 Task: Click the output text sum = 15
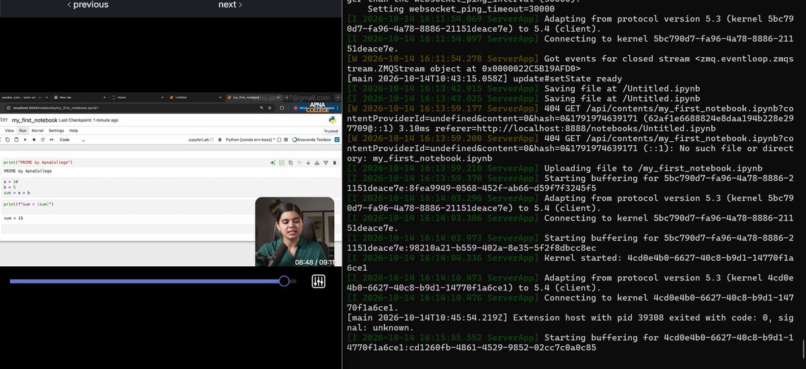tap(13, 218)
